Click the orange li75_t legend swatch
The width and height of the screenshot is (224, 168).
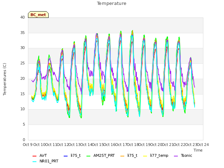click(122, 156)
